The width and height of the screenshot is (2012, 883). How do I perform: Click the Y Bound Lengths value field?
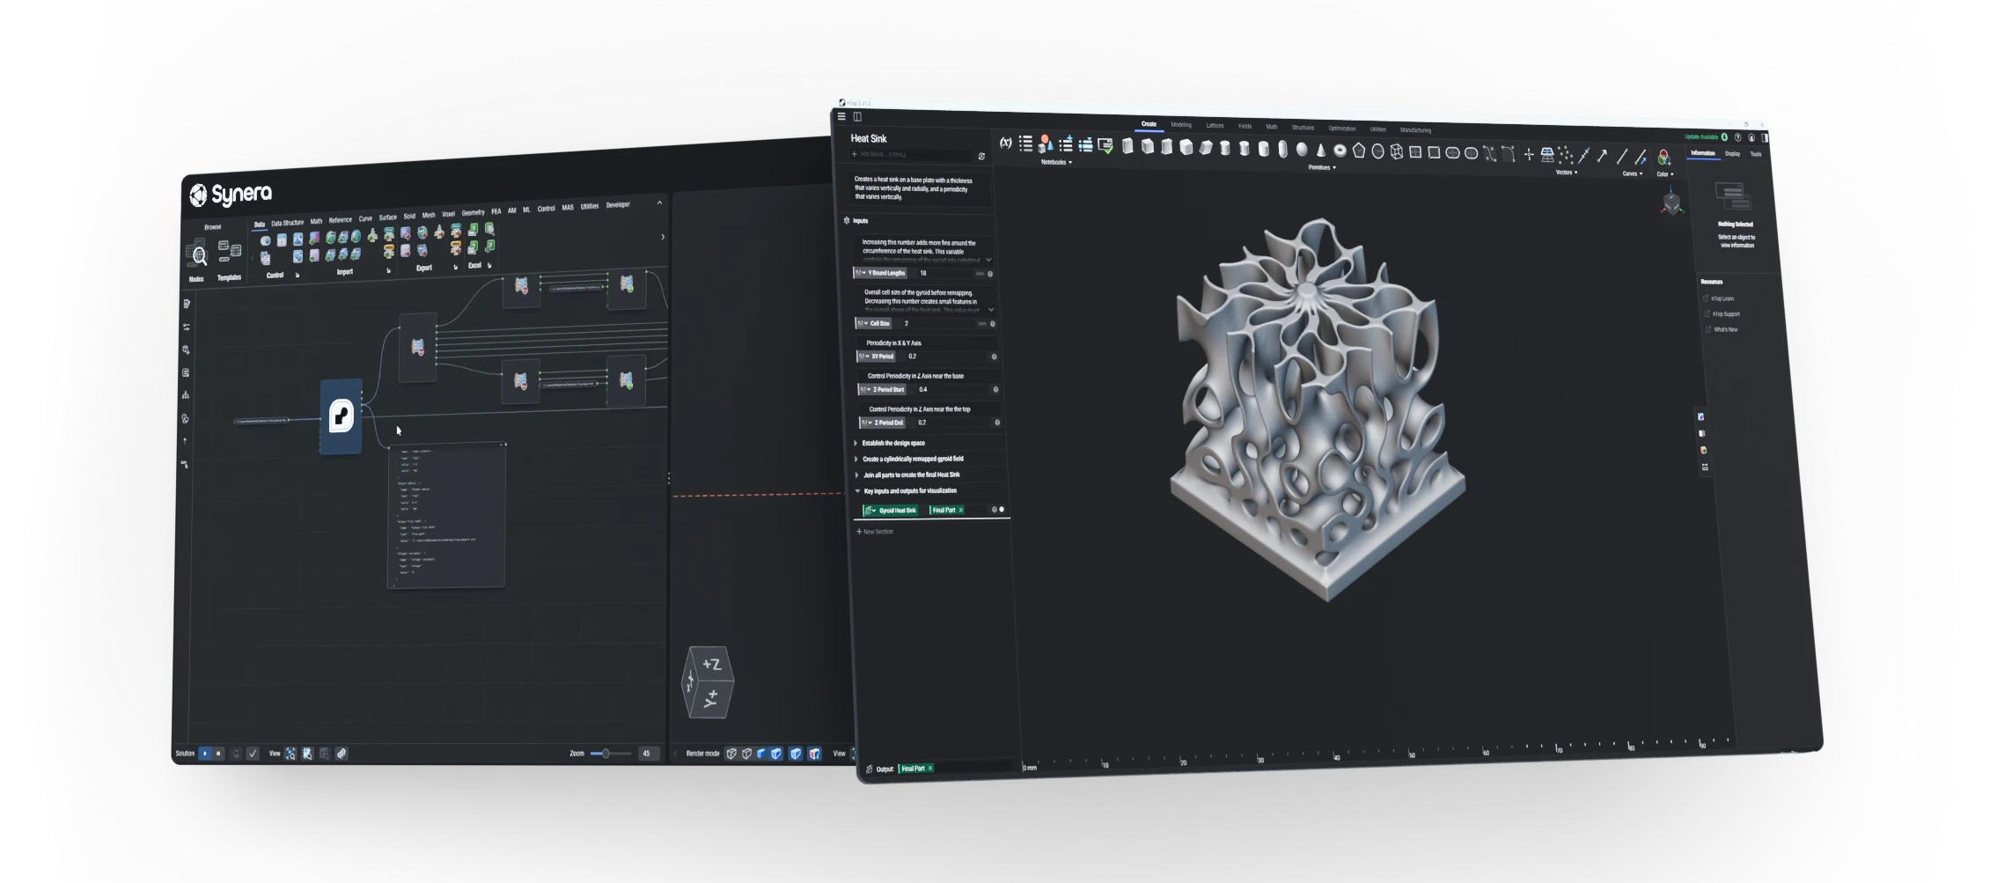946,273
